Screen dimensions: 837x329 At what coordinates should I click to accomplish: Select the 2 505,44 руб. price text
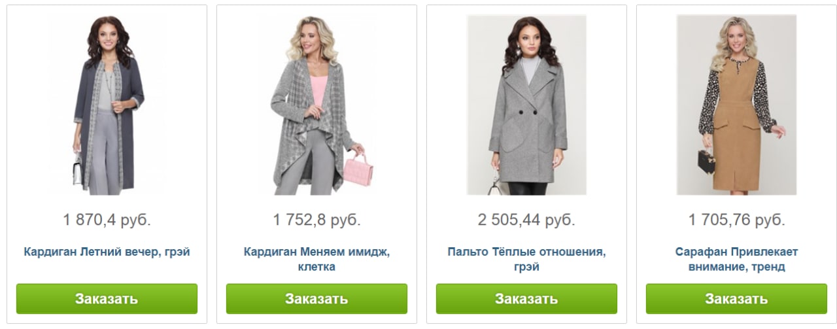pyautogui.click(x=526, y=220)
